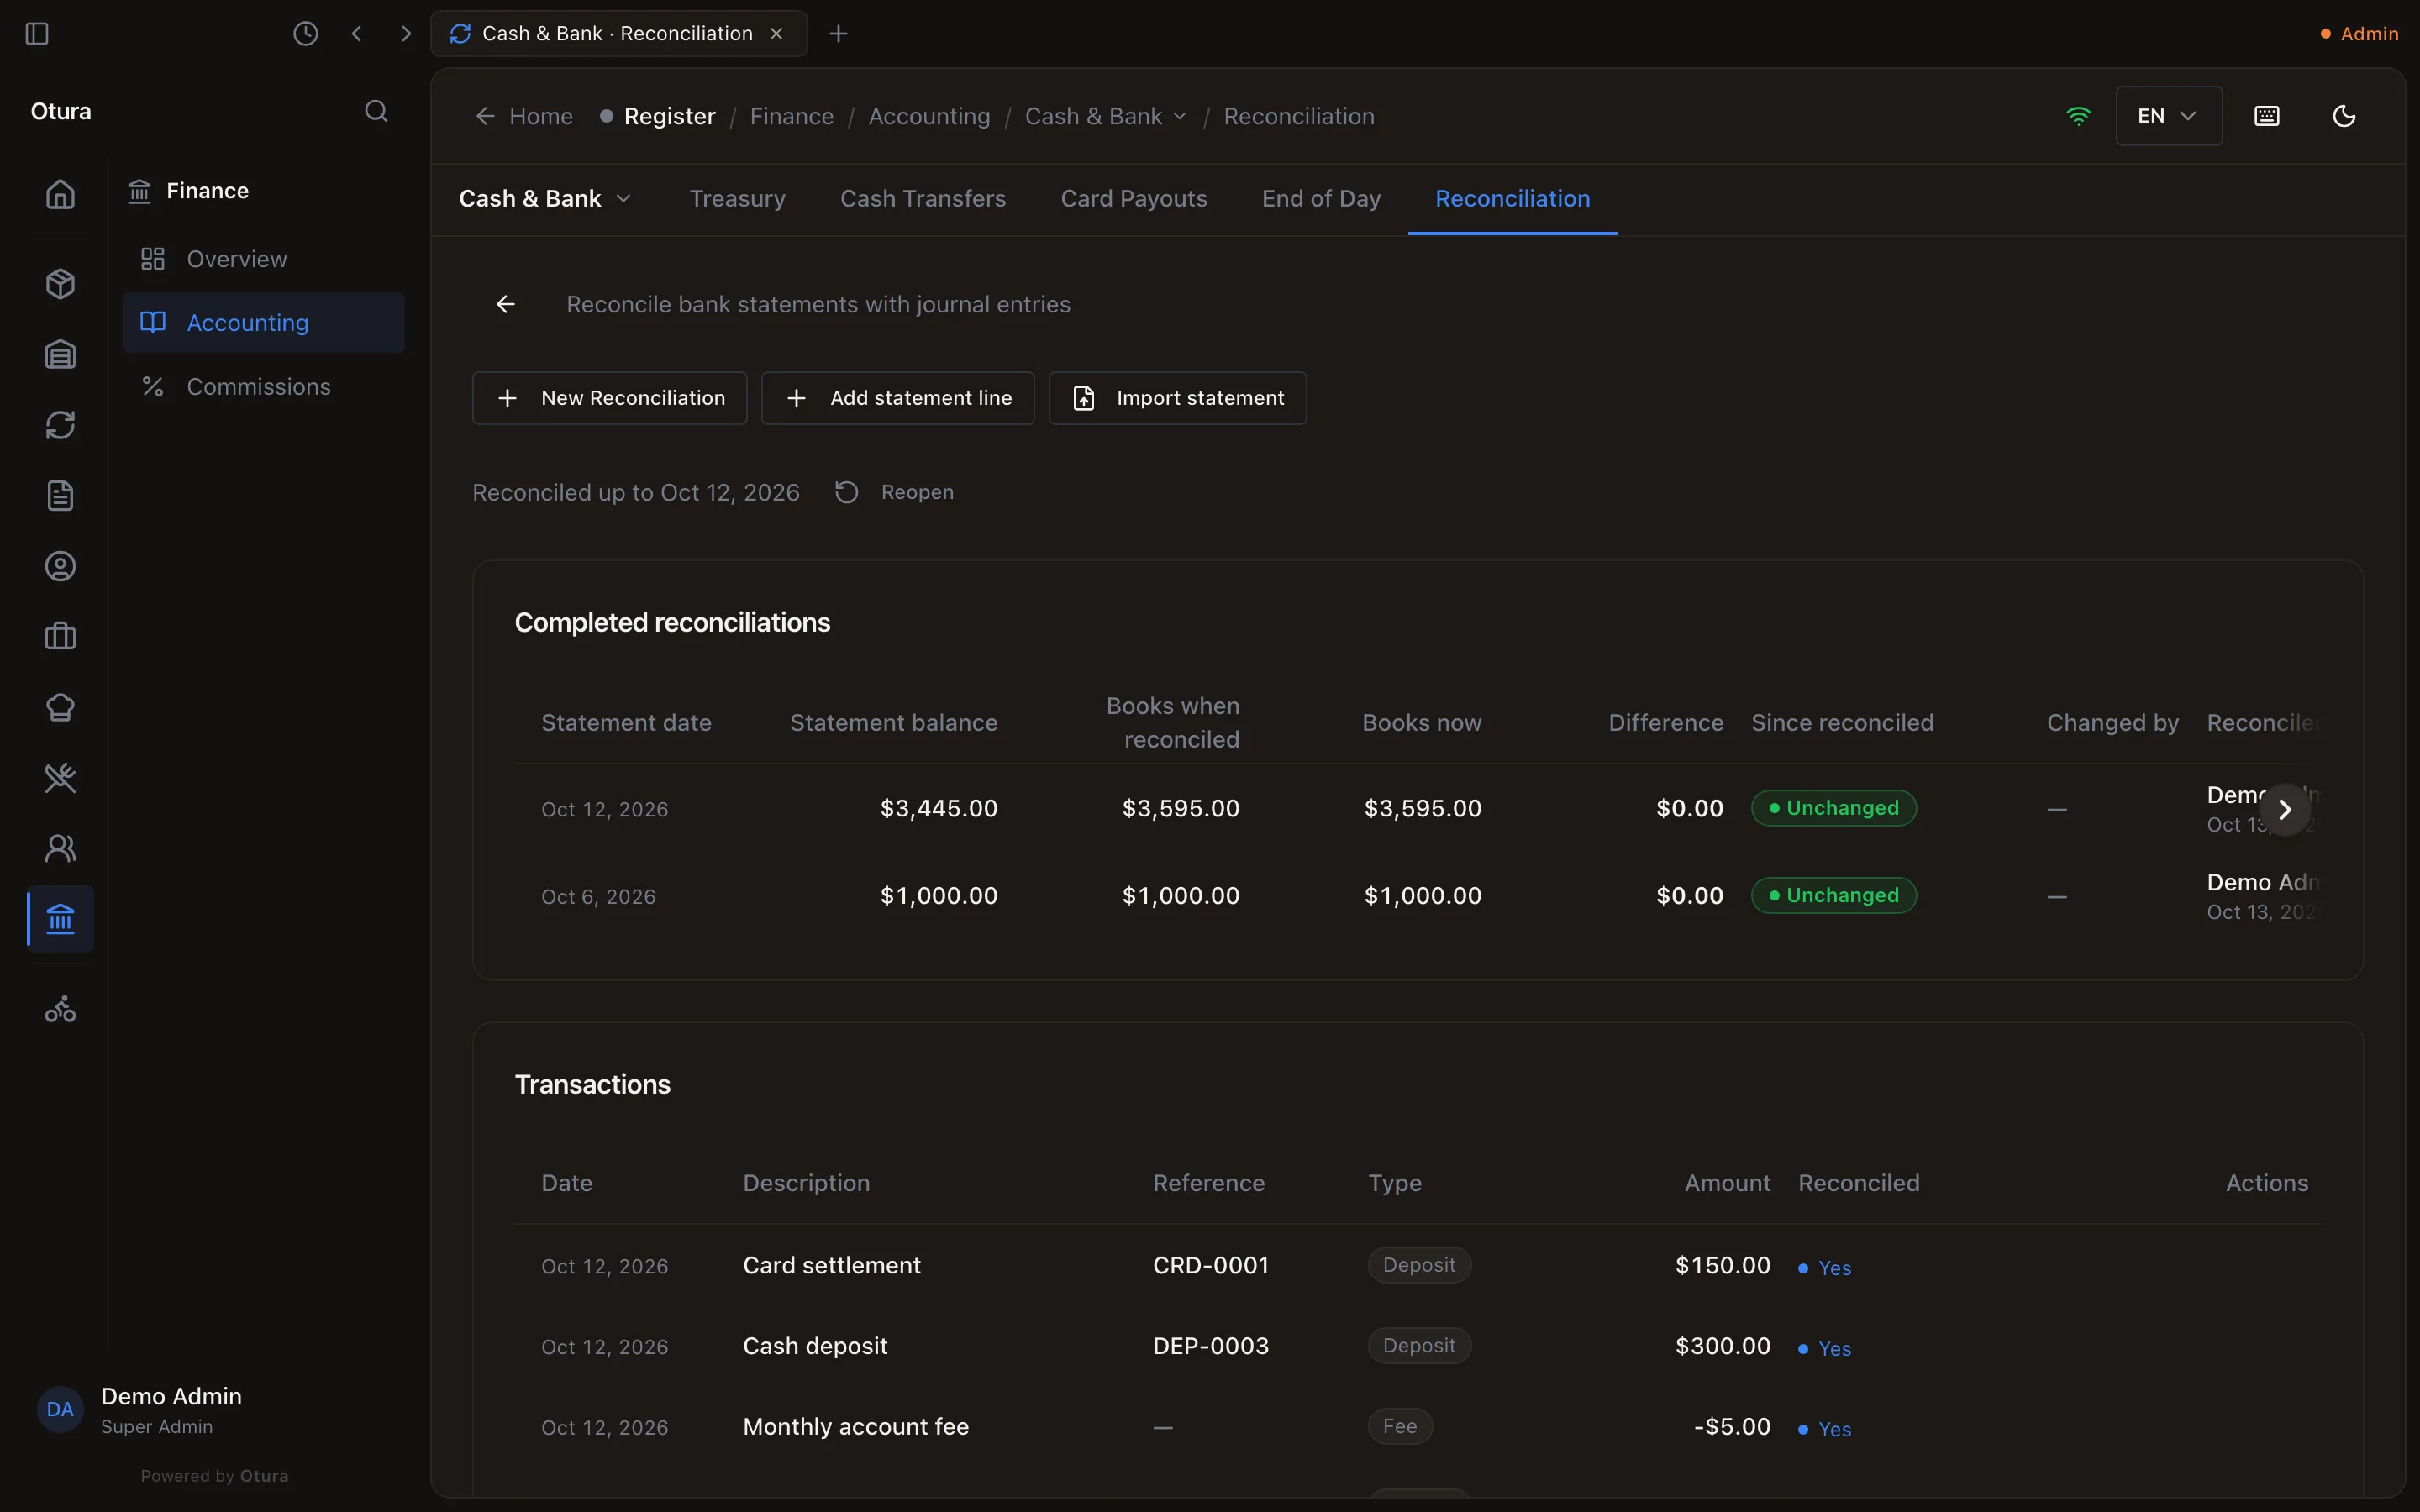This screenshot has width=2420, height=1512.
Task: Open Overview in the Finance menu
Action: click(263, 259)
